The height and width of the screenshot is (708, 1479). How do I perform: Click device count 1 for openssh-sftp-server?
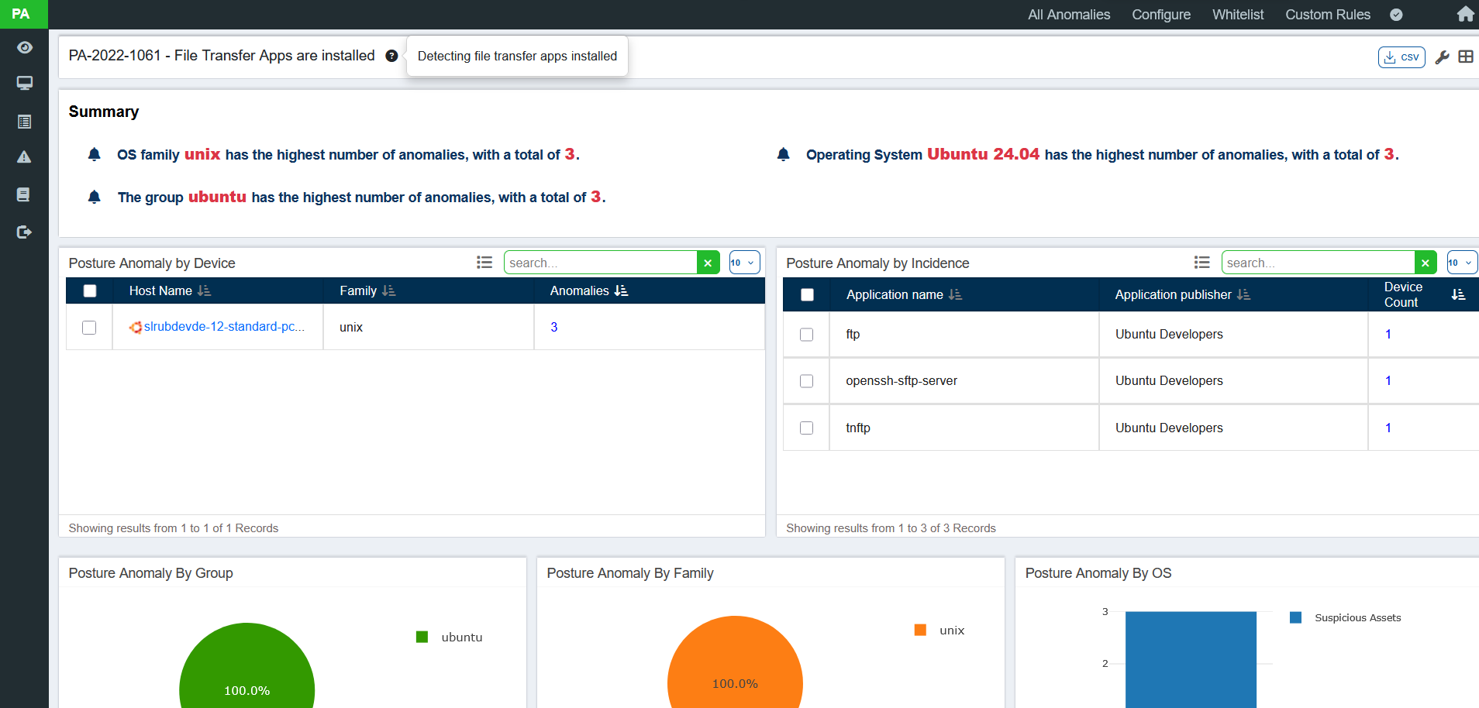[x=1388, y=380]
